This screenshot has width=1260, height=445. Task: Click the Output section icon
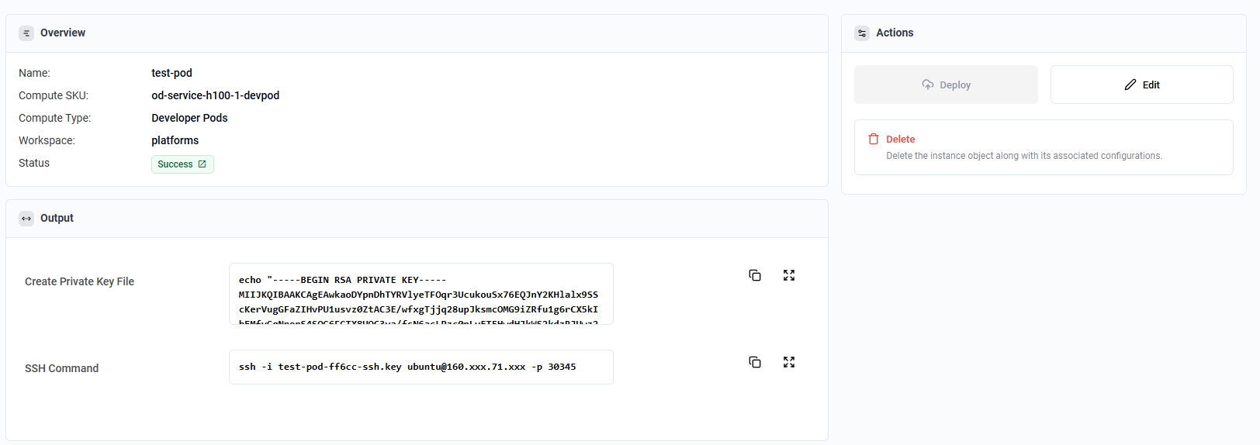[x=26, y=219]
